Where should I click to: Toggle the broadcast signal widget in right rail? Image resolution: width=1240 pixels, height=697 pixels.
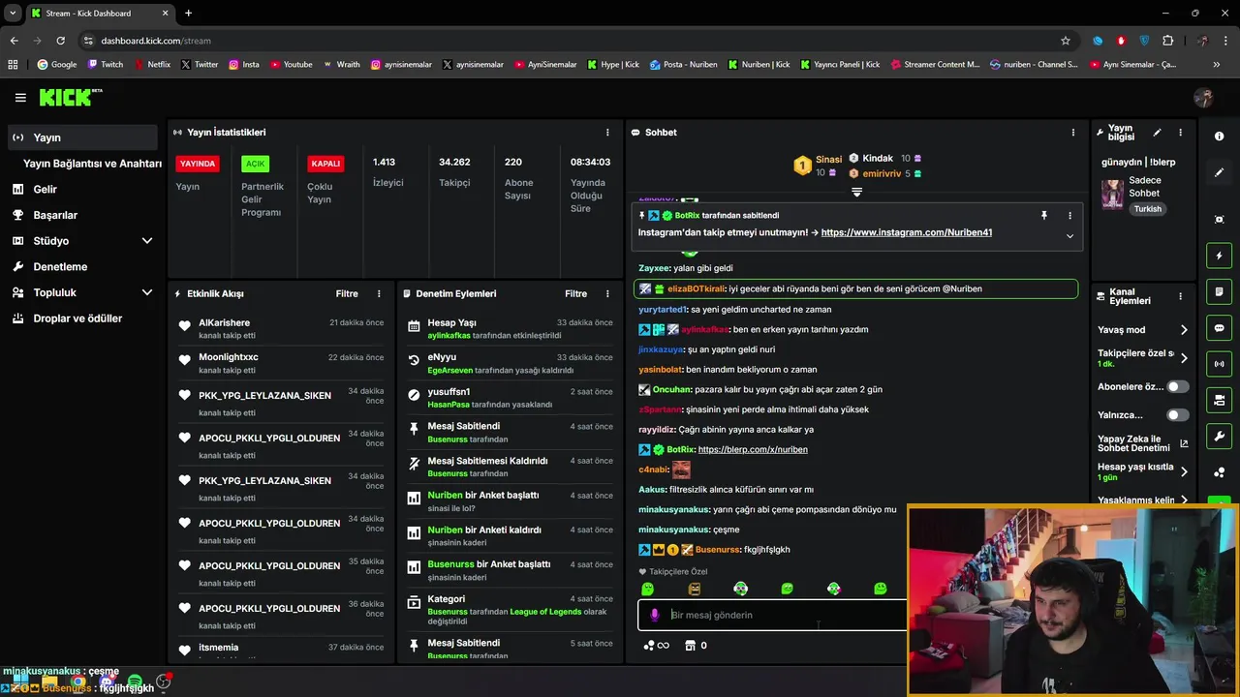click(1219, 364)
